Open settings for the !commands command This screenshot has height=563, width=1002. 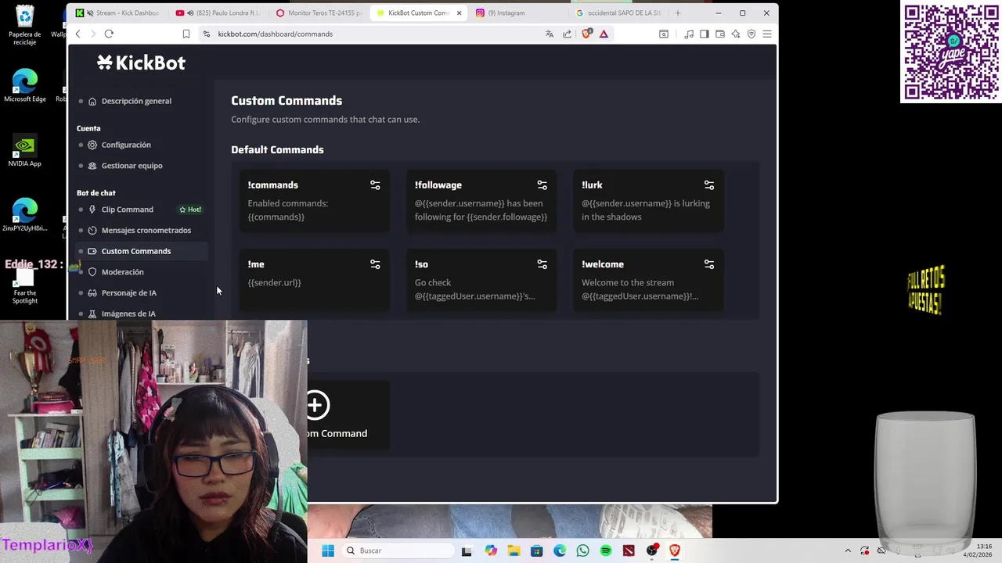coord(375,185)
